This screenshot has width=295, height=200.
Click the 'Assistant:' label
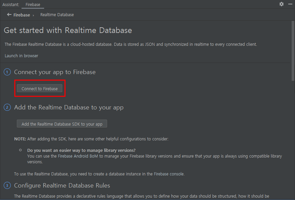coord(11,4)
